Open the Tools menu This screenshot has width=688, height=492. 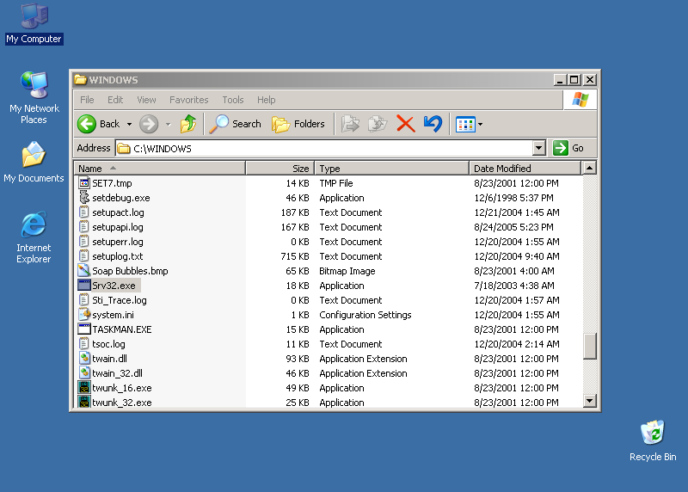click(232, 100)
